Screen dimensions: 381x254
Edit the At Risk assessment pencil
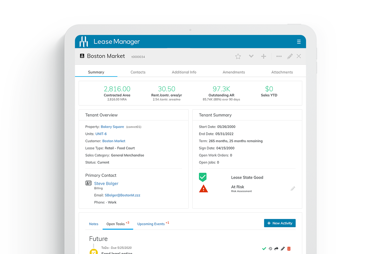click(x=293, y=189)
